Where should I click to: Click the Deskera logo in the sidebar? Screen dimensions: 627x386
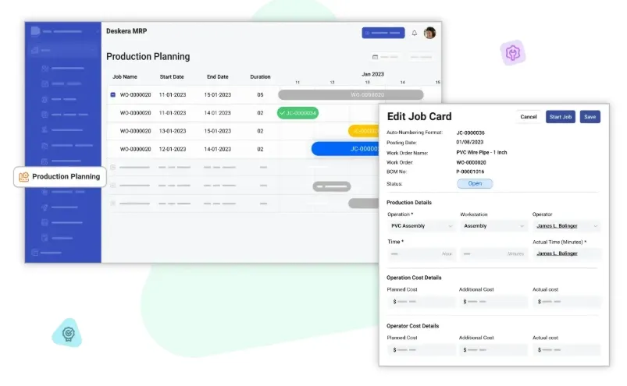coord(35,31)
